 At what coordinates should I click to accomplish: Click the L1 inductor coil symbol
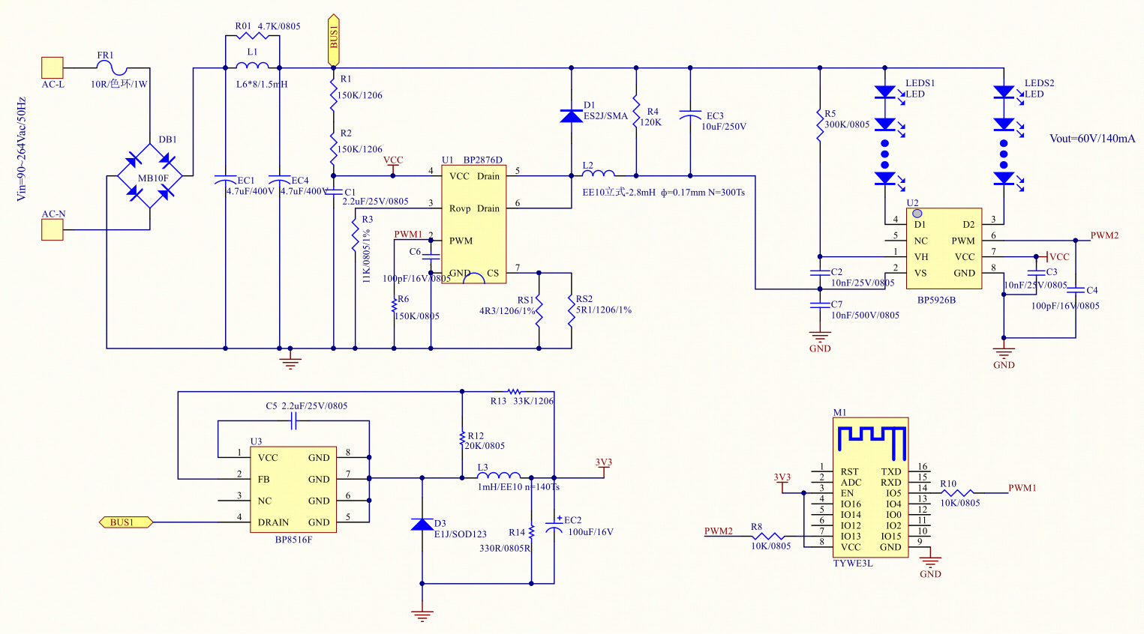coord(252,65)
